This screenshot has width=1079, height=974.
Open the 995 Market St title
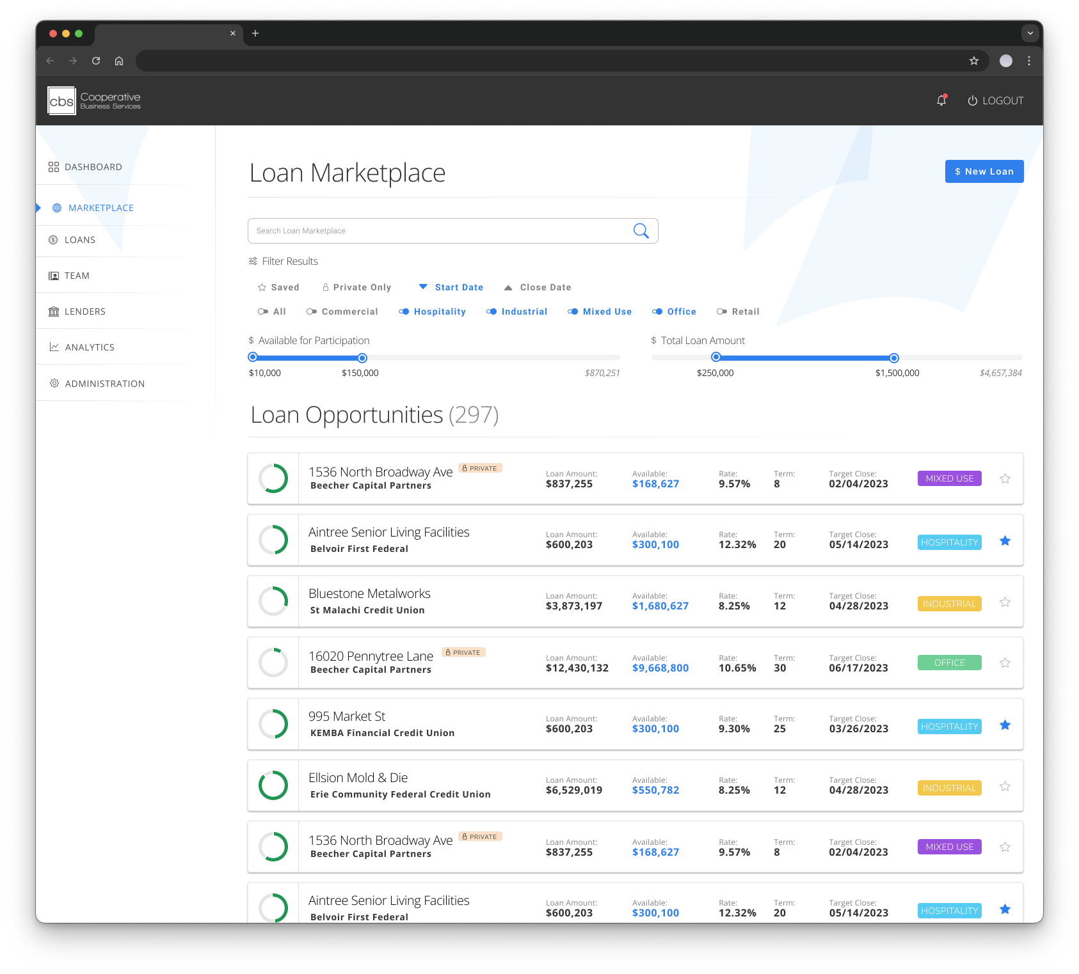coord(347,716)
